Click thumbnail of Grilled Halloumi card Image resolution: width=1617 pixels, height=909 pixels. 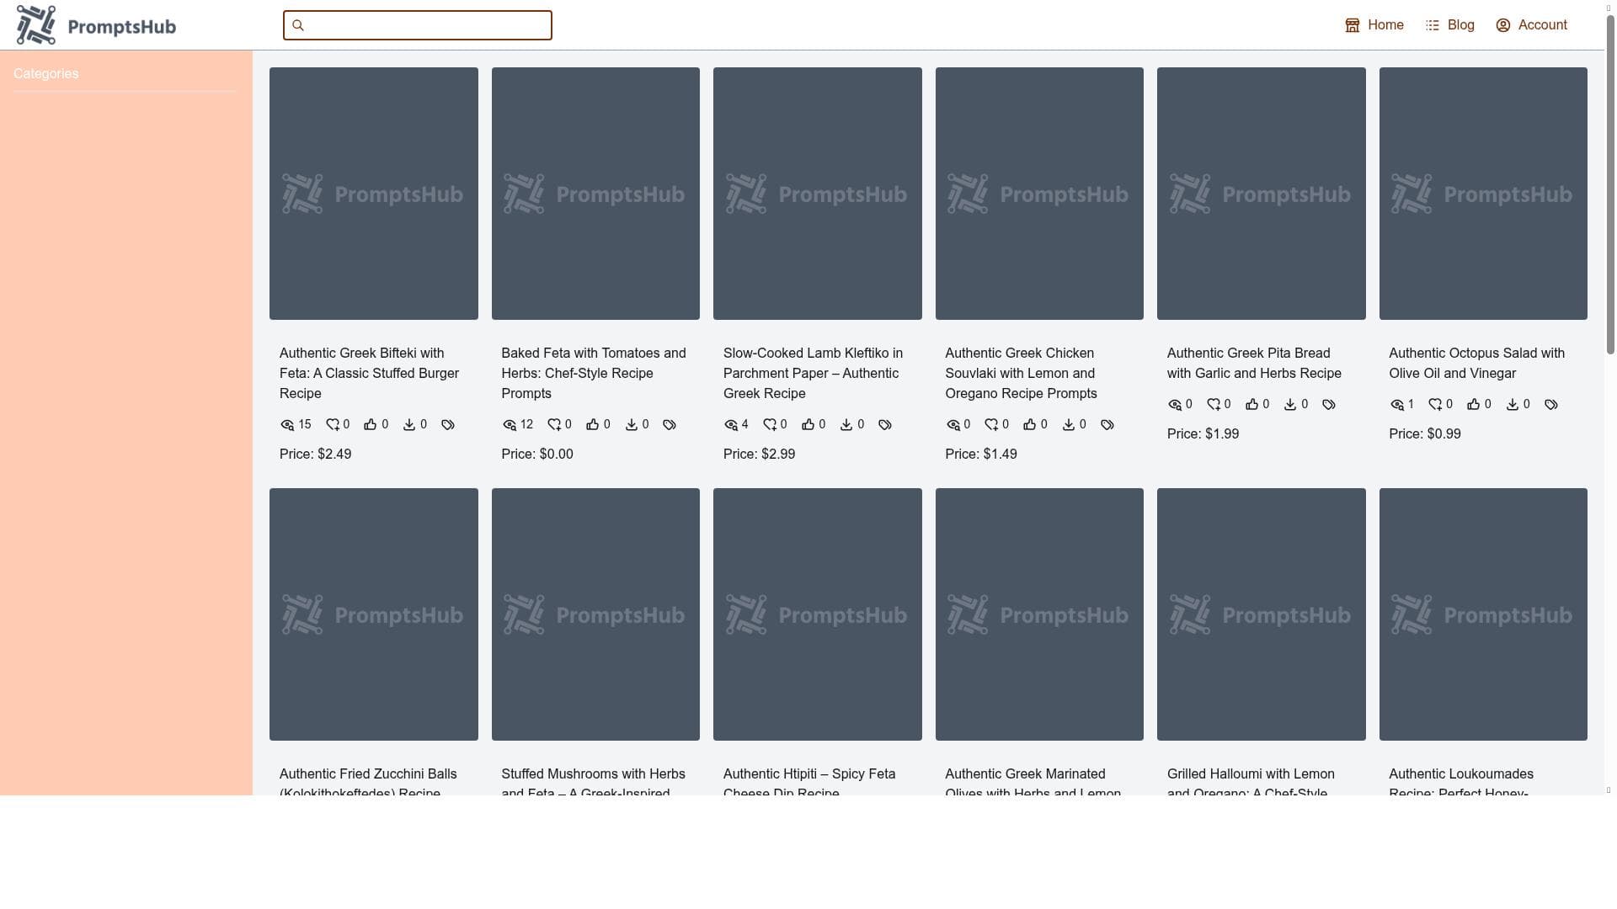pyautogui.click(x=1262, y=614)
